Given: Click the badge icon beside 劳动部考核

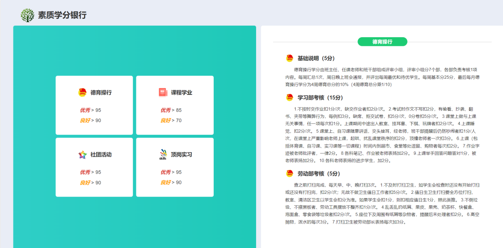Looking at the screenshot, I should [x=289, y=174].
